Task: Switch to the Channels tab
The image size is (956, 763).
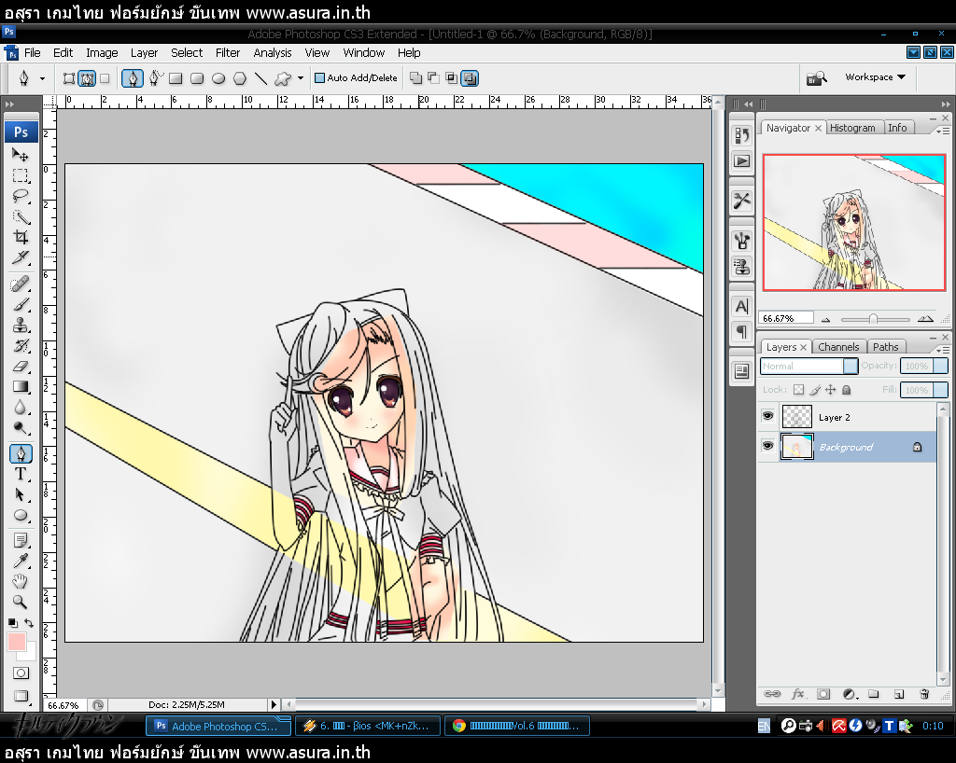Action: click(838, 347)
